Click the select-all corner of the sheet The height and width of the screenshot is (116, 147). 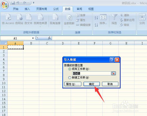click(4, 43)
